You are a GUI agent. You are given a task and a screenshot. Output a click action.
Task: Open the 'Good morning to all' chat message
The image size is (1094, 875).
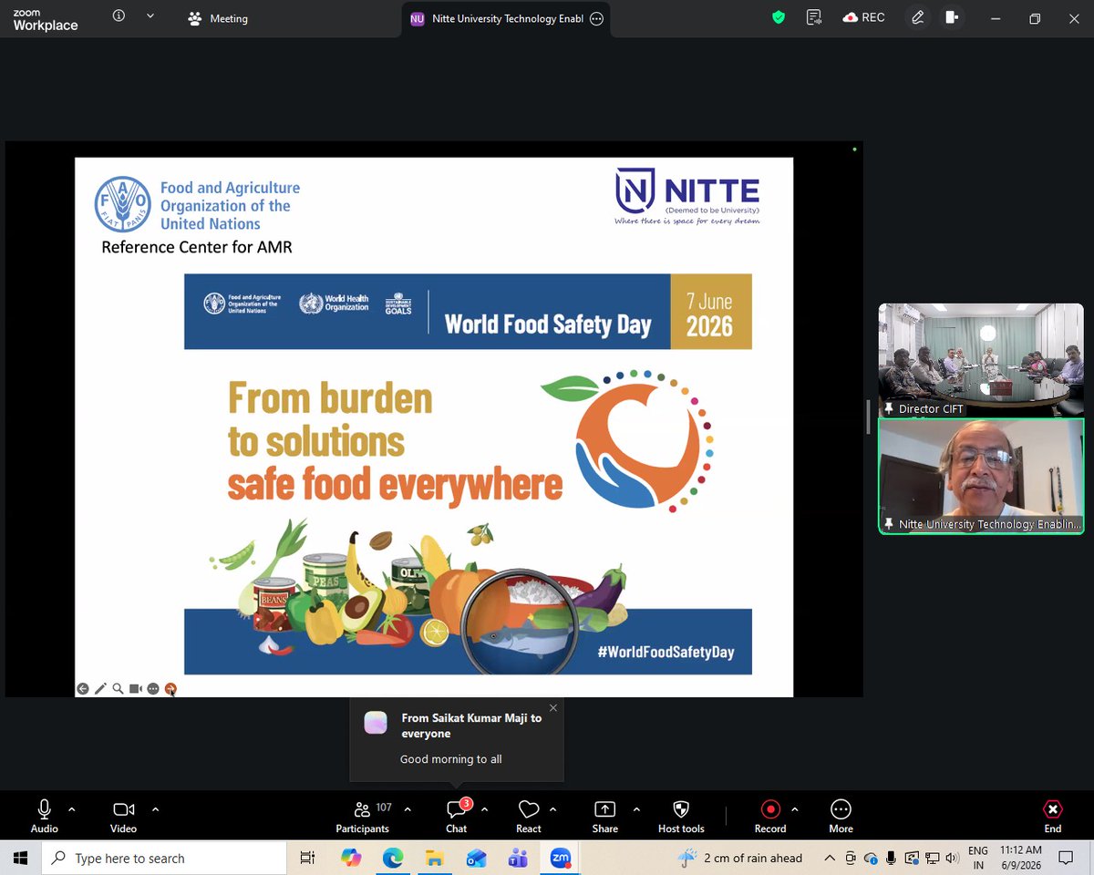point(451,759)
